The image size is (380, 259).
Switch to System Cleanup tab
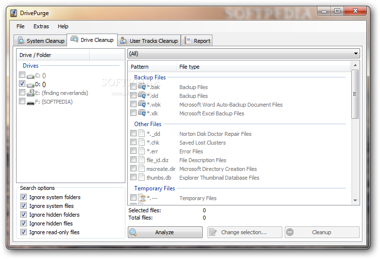pos(41,40)
